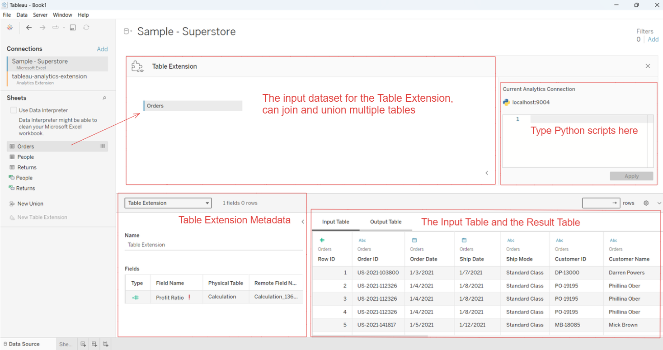Click the new worksheet icon in the bottom bar
Image resolution: width=663 pixels, height=350 pixels.
pyautogui.click(x=83, y=344)
